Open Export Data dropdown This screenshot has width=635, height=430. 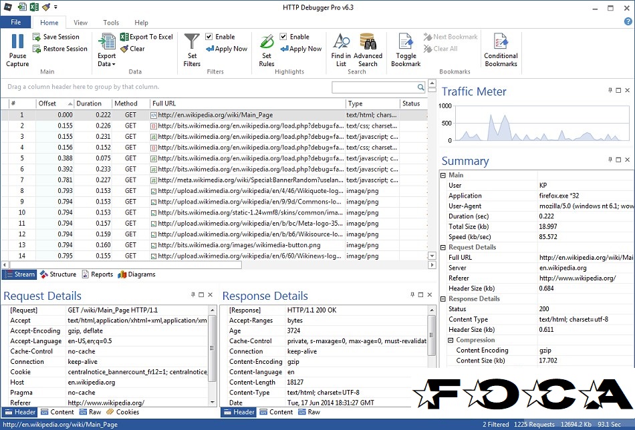point(106,50)
